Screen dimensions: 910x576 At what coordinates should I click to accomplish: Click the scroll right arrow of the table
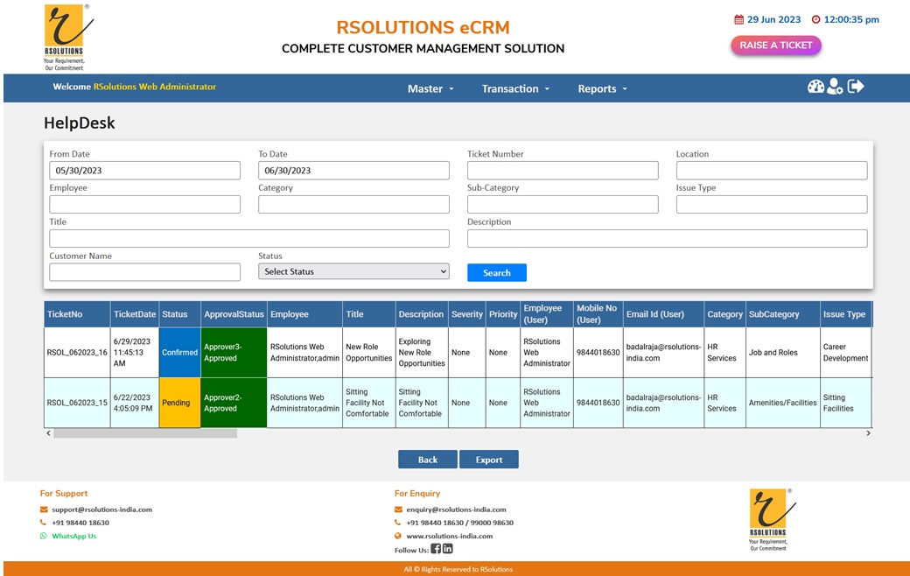coord(868,433)
